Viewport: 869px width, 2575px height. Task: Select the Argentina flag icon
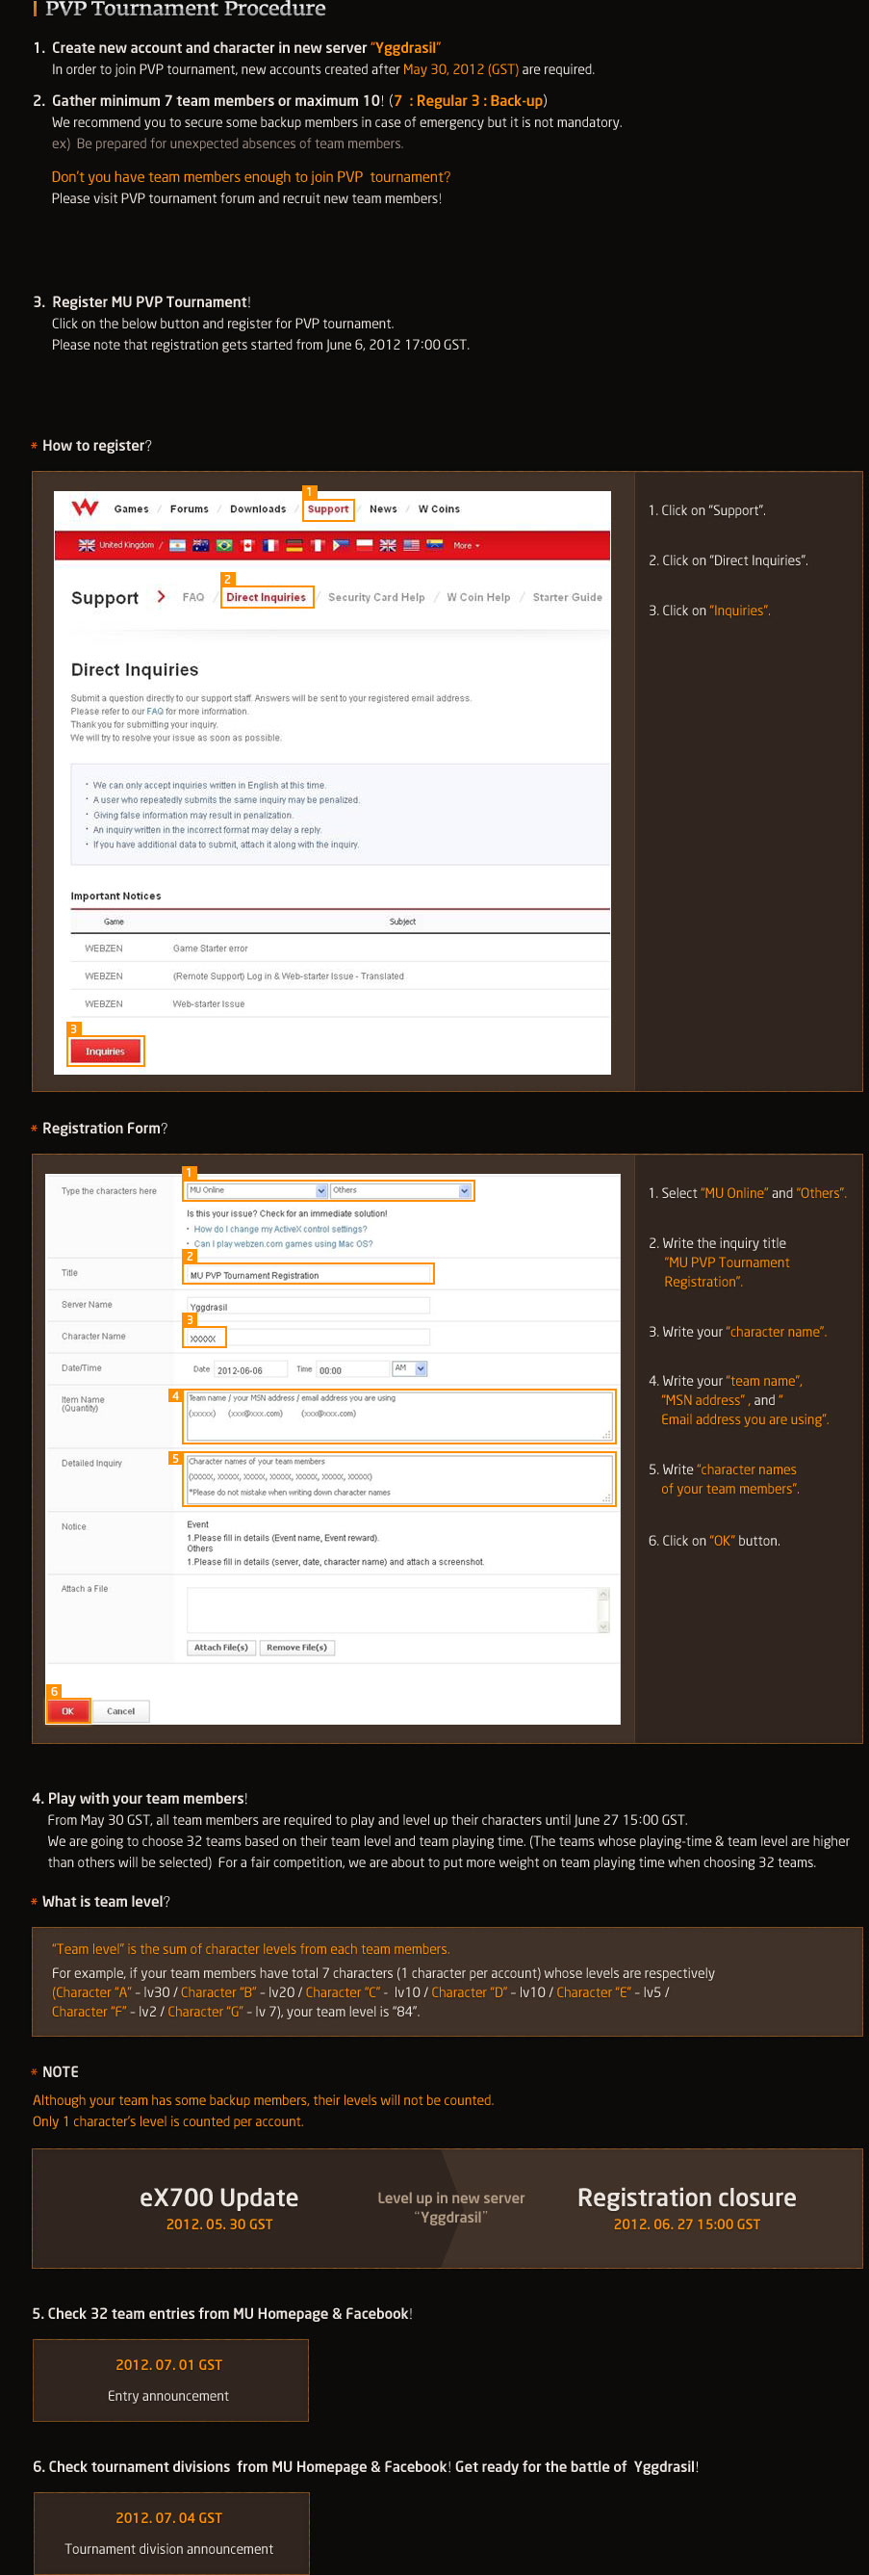pyautogui.click(x=178, y=546)
